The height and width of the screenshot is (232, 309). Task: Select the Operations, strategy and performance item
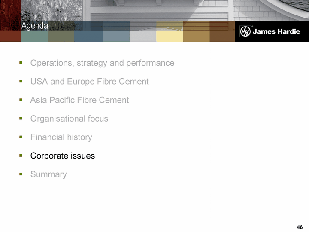tap(102, 63)
